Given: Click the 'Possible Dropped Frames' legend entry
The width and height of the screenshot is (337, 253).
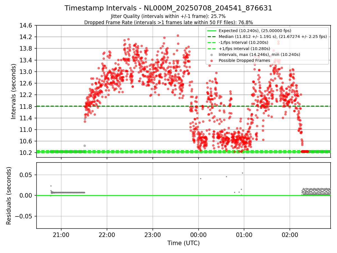Looking at the screenshot, I should [244, 60].
